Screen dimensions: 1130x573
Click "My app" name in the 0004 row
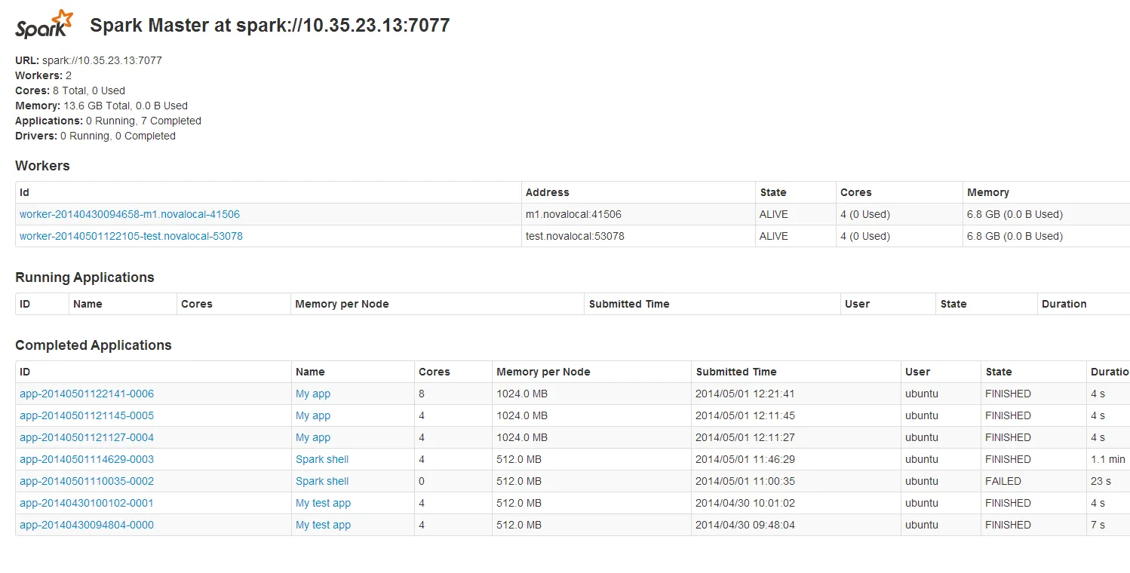tap(313, 437)
